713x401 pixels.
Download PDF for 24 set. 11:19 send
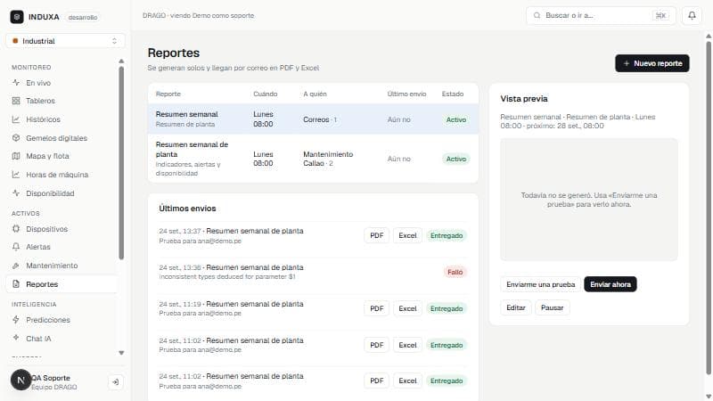click(x=376, y=308)
